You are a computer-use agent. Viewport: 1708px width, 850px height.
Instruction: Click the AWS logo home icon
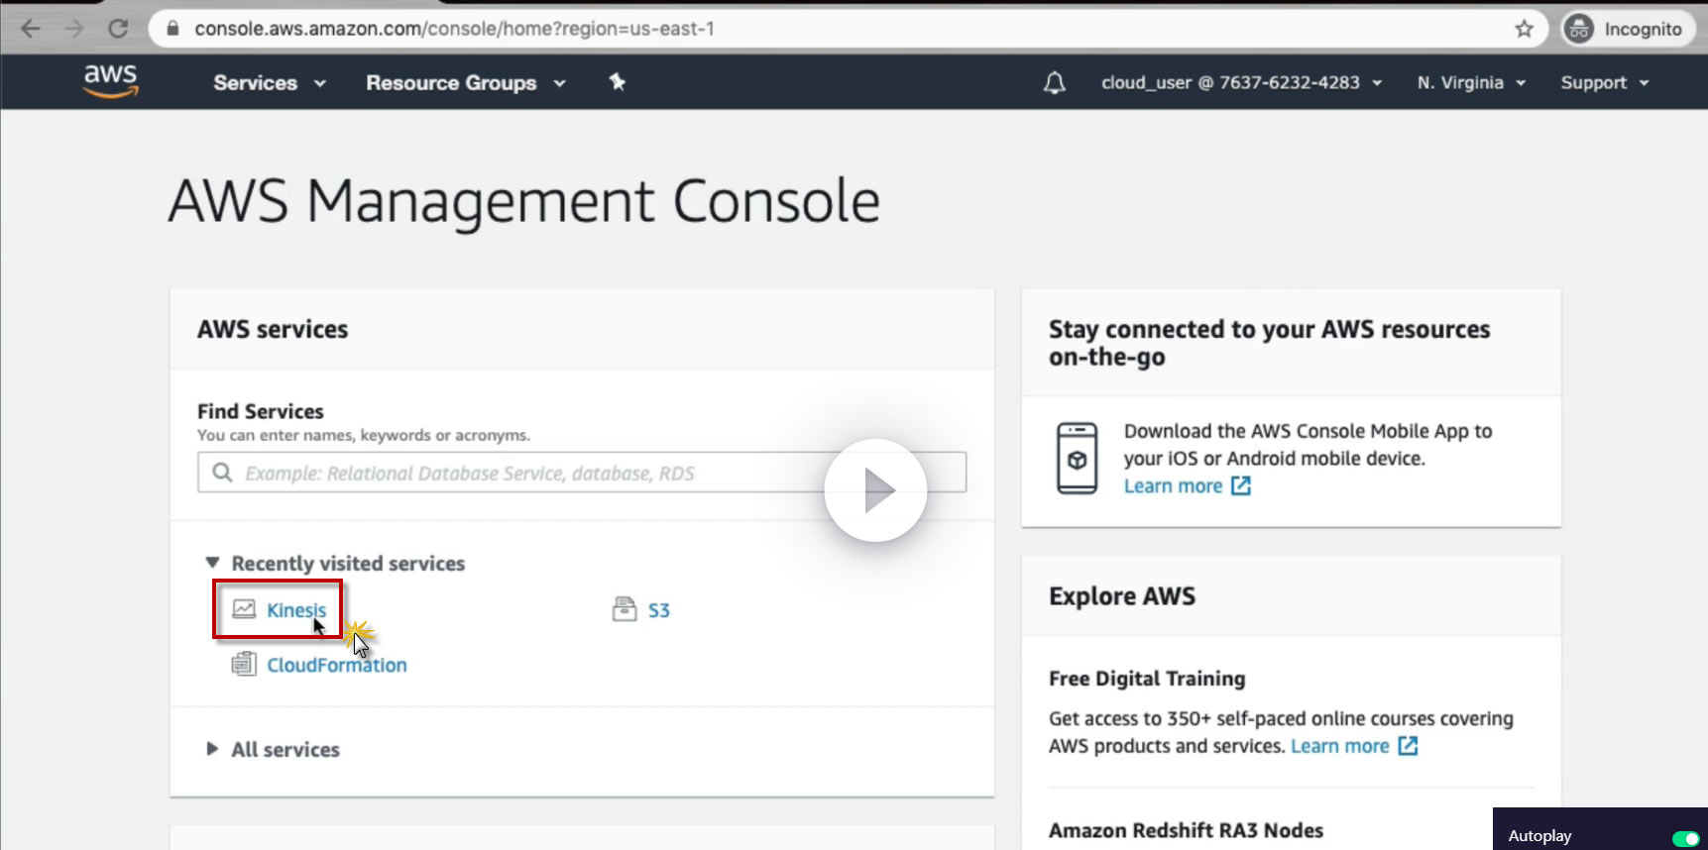110,81
